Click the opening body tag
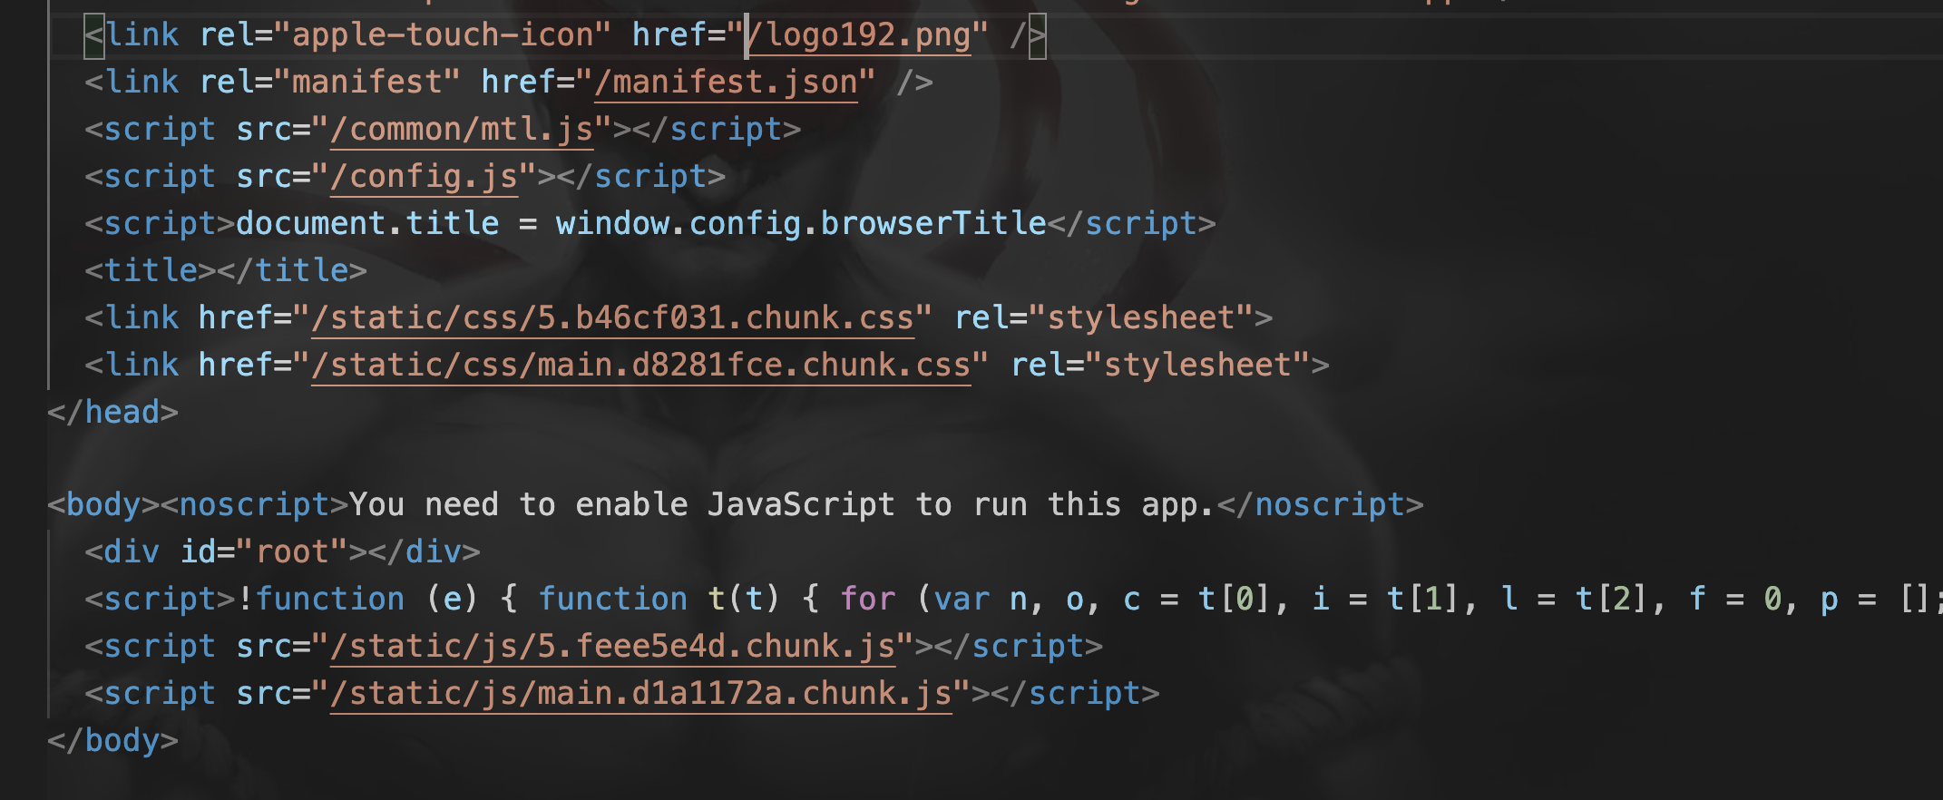The height and width of the screenshot is (800, 1943). [x=103, y=505]
